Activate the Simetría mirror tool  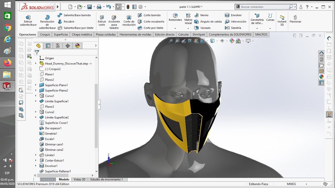click(233, 28)
